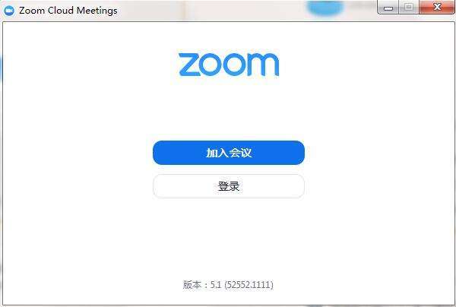Click the white 登录 button
Viewport: 456px width, 307px height.
point(229,186)
